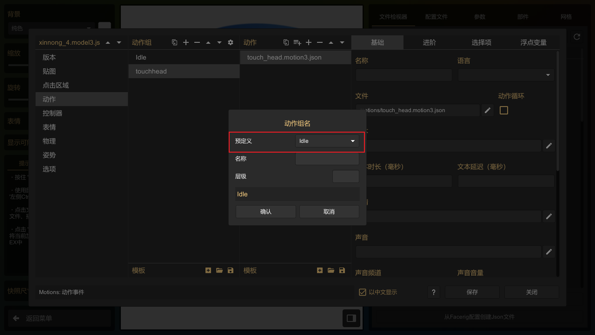Click the 取消 button in dialog
This screenshot has width=595, height=335.
click(329, 212)
